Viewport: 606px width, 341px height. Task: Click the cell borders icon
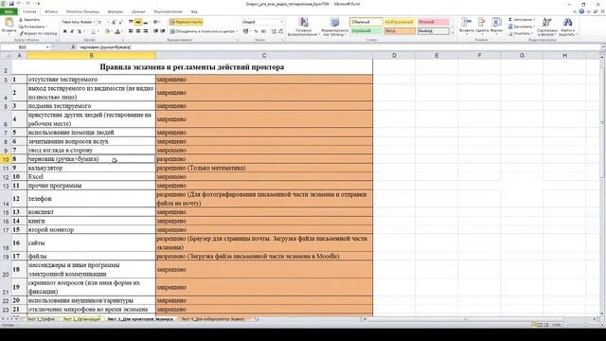click(93, 31)
